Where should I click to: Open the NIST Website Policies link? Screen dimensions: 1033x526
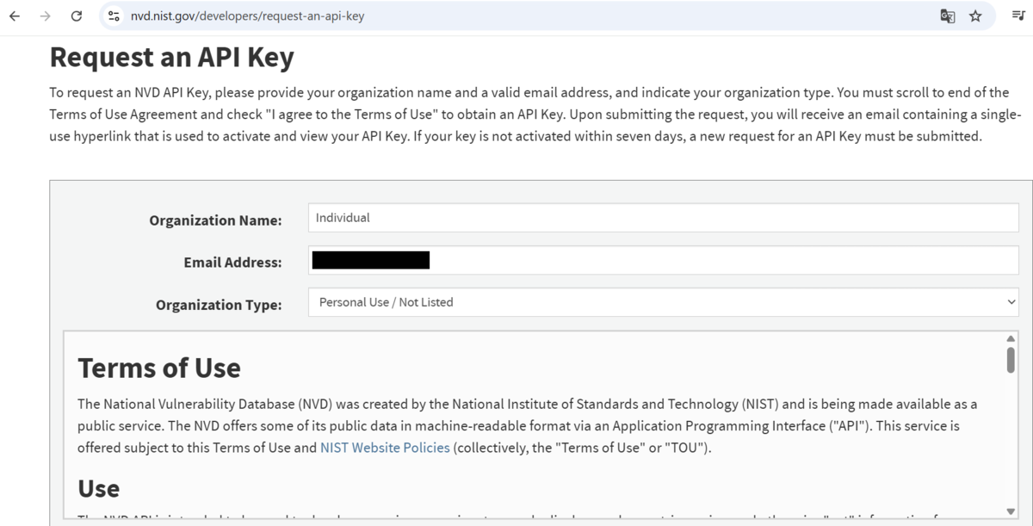click(x=385, y=448)
